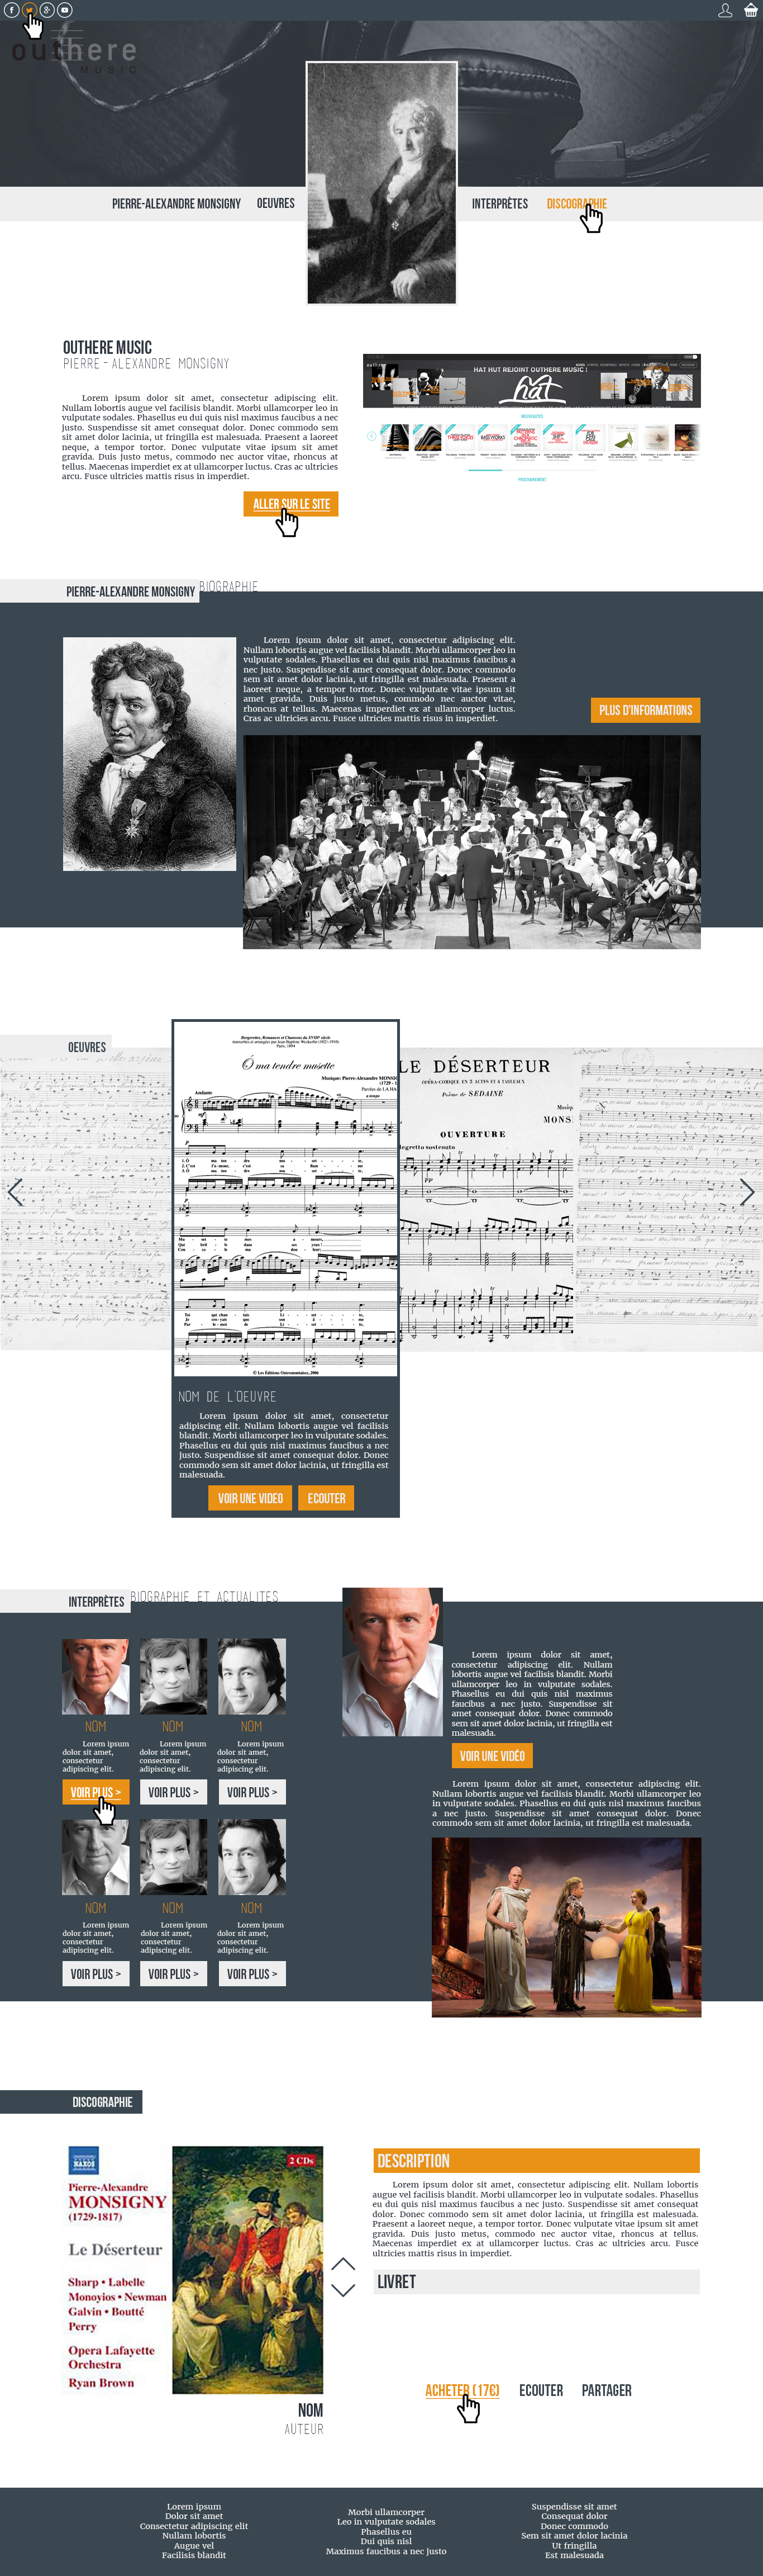Click the Voir une video button under score
763x2576 pixels.
(x=251, y=1498)
